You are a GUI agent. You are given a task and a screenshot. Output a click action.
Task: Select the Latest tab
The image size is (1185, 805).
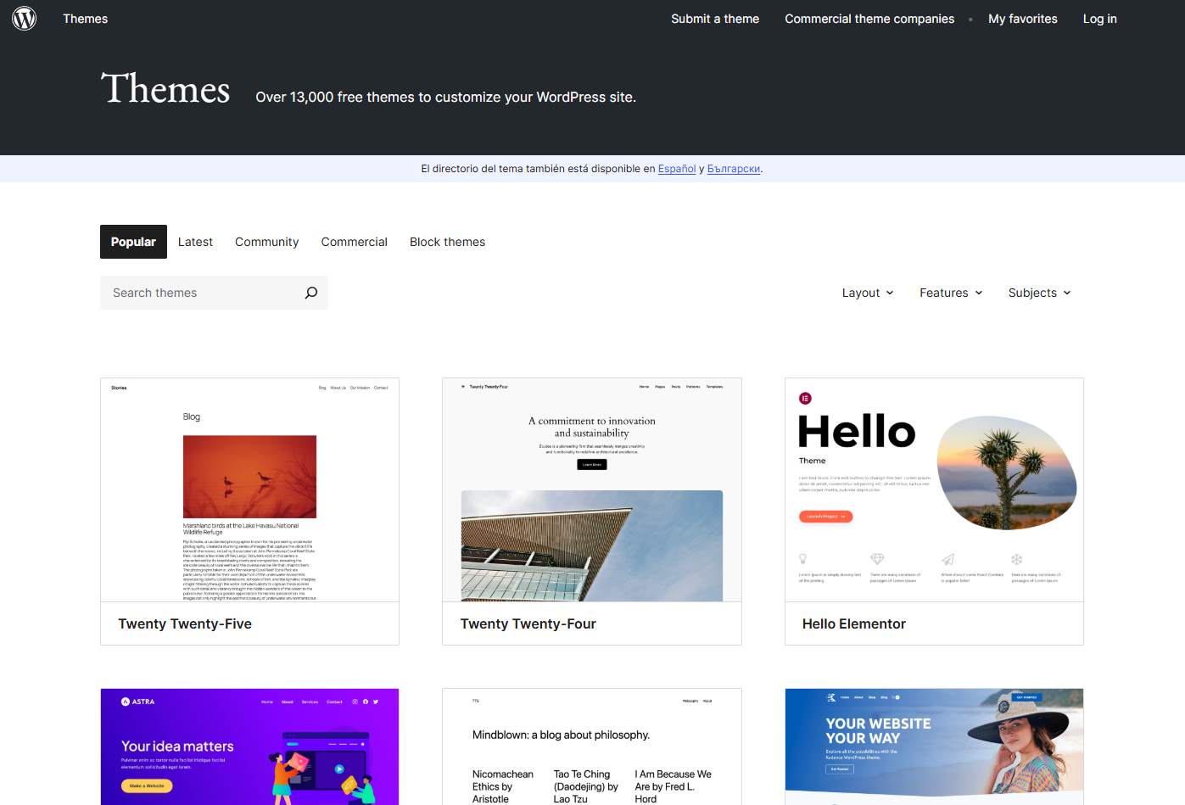point(195,242)
